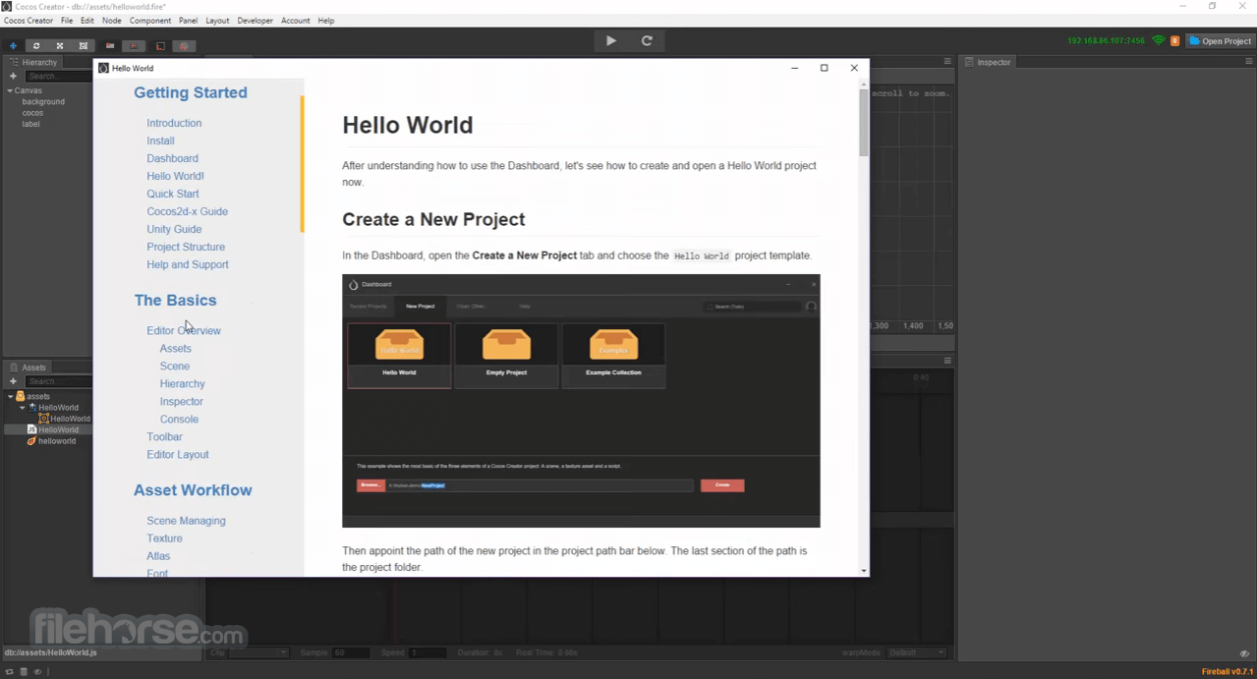Open the Node menu
This screenshot has height=679, width=1257.
112,21
